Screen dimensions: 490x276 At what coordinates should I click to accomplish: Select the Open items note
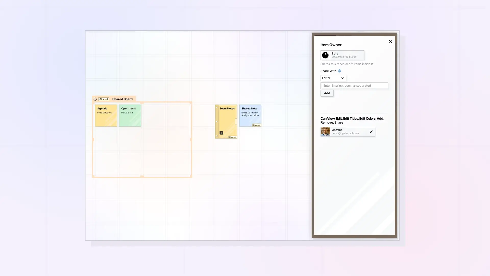(x=130, y=116)
